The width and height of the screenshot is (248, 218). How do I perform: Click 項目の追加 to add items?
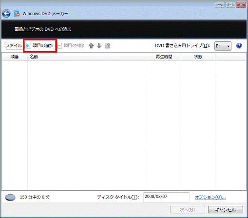click(40, 46)
